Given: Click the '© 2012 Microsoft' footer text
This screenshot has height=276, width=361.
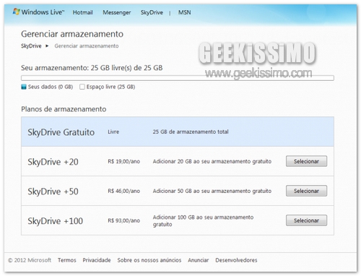Looking at the screenshot, I should [30, 260].
